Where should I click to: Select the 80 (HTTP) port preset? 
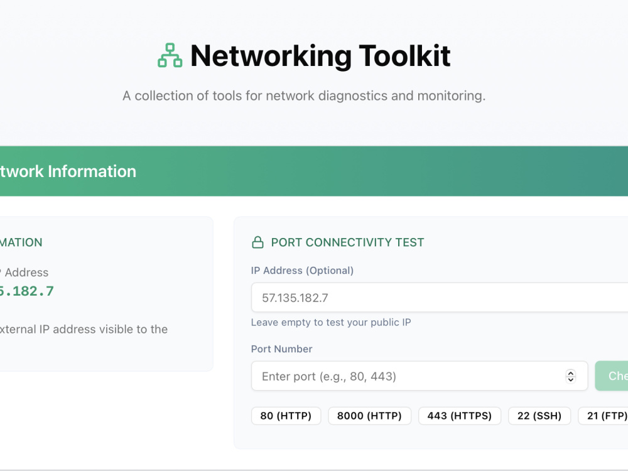coord(286,416)
